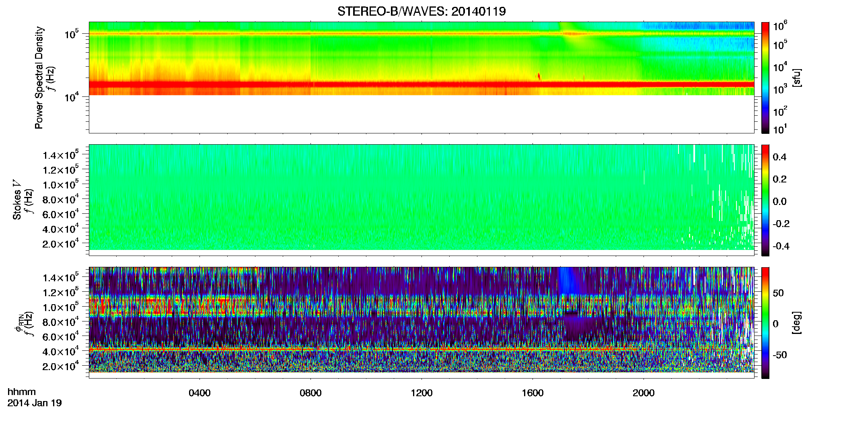Click the [deg] units label
843x434 pixels.
pyautogui.click(x=796, y=323)
